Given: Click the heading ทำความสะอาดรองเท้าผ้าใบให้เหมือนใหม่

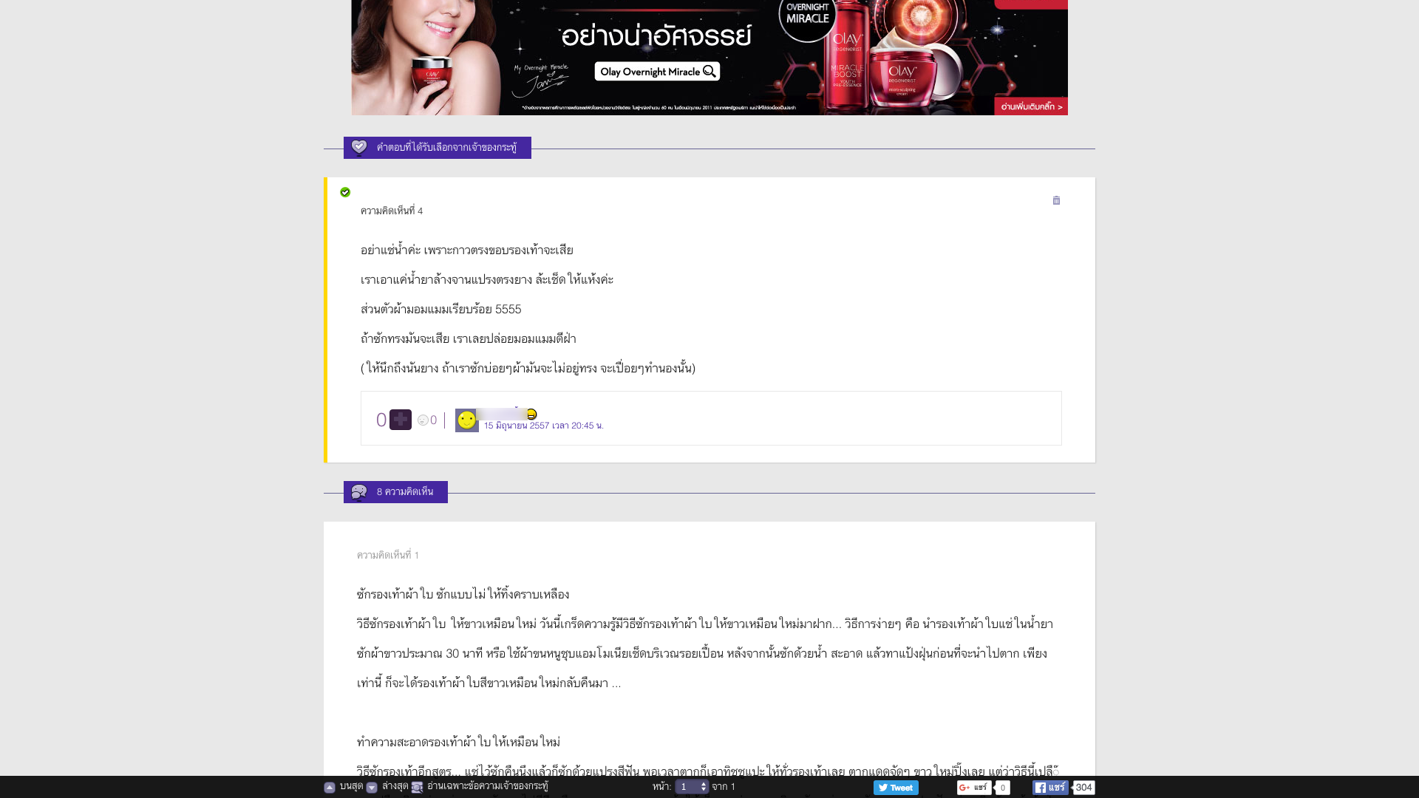Looking at the screenshot, I should coord(459,742).
